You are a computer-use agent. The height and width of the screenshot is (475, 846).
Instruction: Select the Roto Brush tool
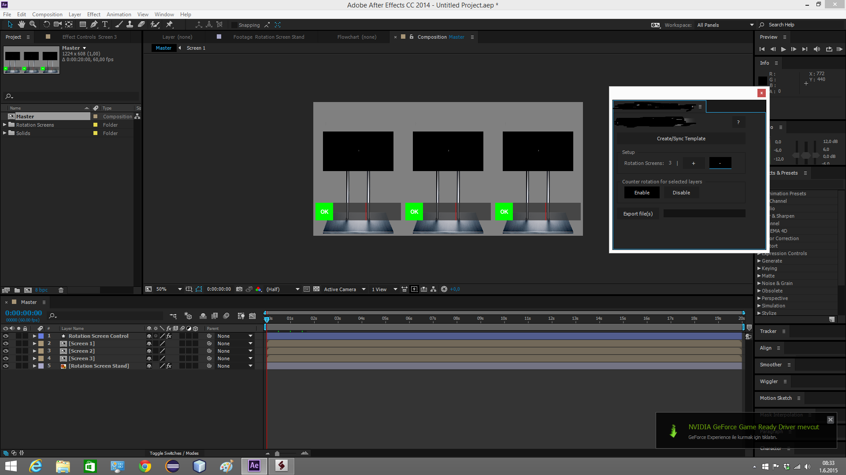(x=155, y=25)
